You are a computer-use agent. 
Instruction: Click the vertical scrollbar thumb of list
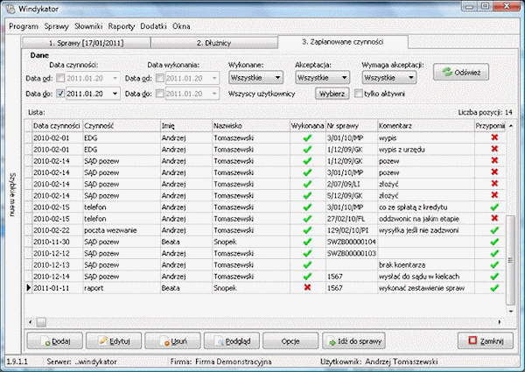[x=510, y=260]
